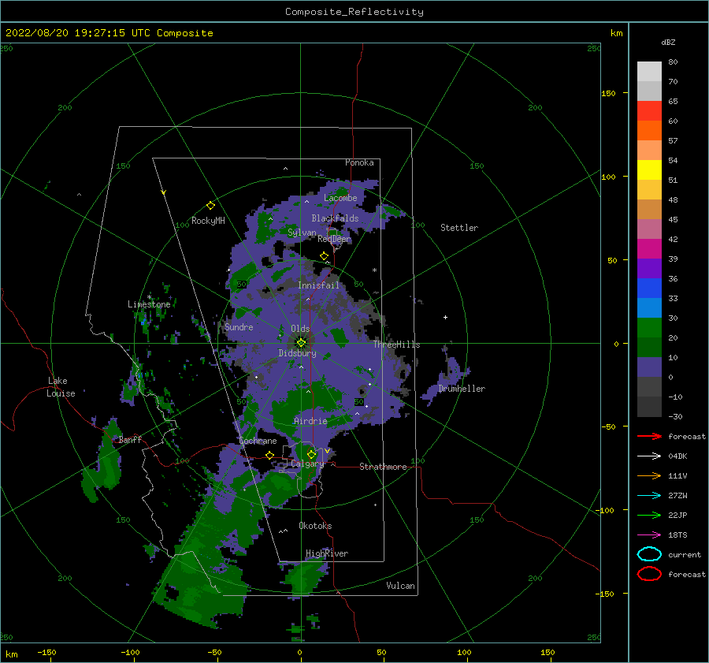Click the -30 dBZ dark gray swatch
This screenshot has width=709, height=663.
[x=649, y=407]
